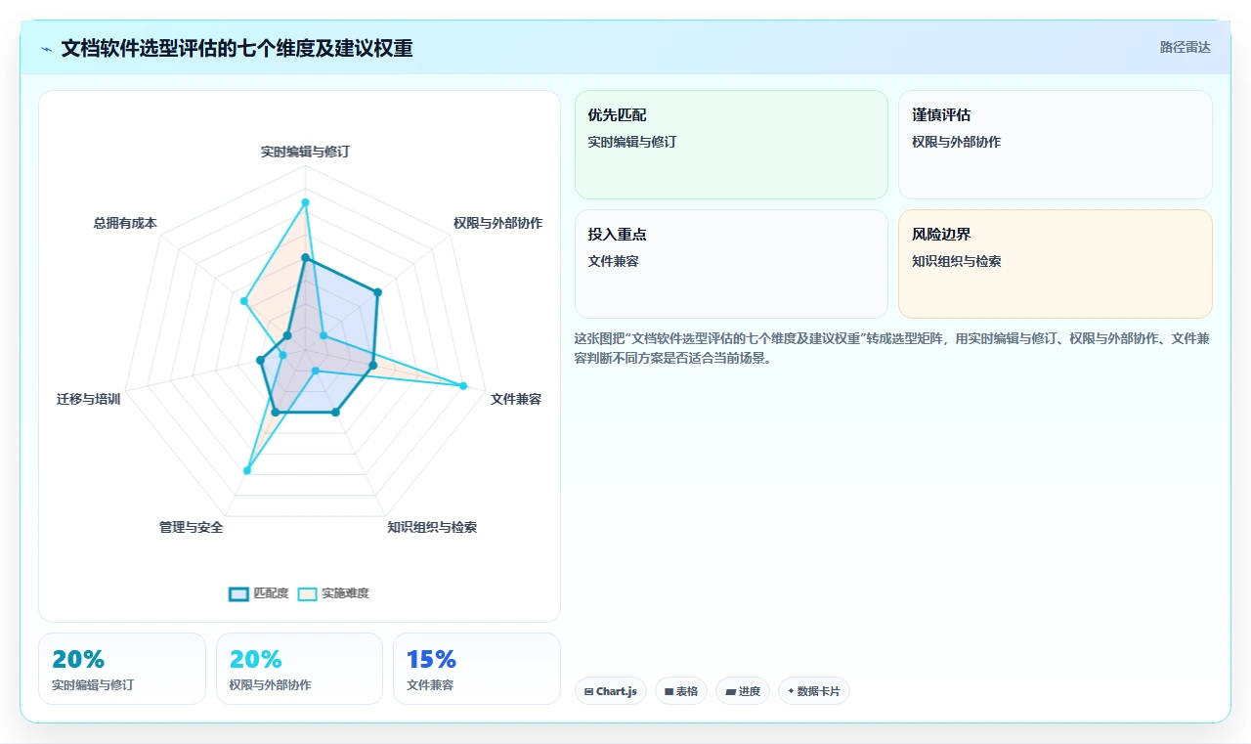Toggle the 实施难度 legend swatch
This screenshot has width=1251, height=744.
tap(308, 593)
